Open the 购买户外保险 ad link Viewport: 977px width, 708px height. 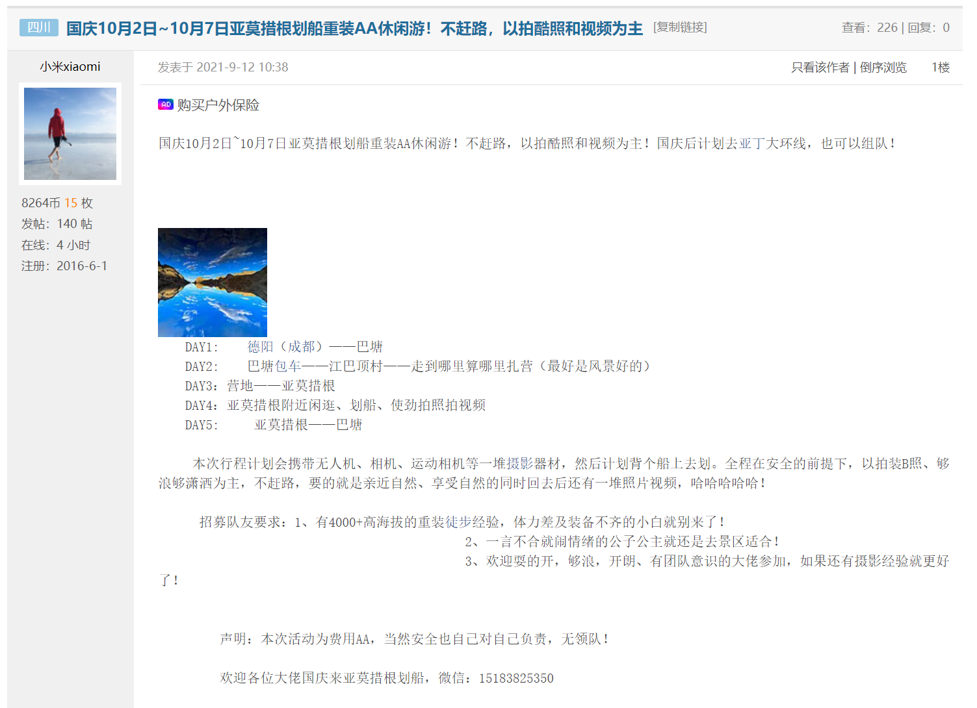click(218, 105)
